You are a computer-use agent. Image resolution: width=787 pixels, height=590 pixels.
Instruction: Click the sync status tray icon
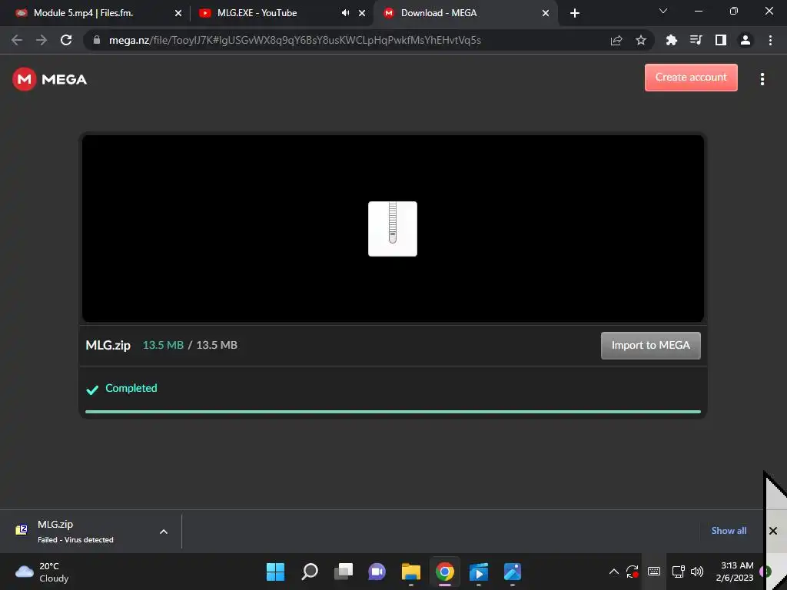pos(633,572)
